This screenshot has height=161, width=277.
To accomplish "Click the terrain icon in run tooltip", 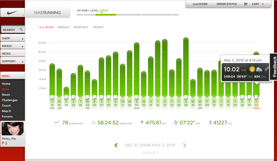I will click(266, 69).
